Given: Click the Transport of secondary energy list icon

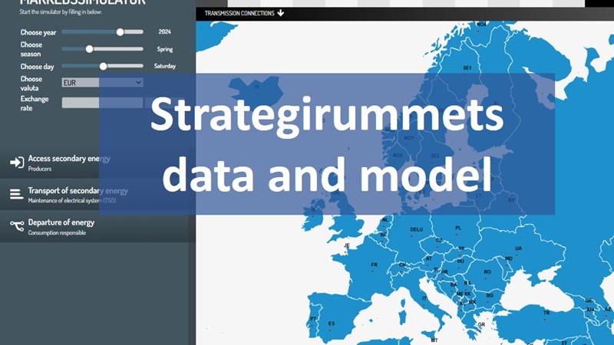Looking at the screenshot, I should [x=16, y=194].
